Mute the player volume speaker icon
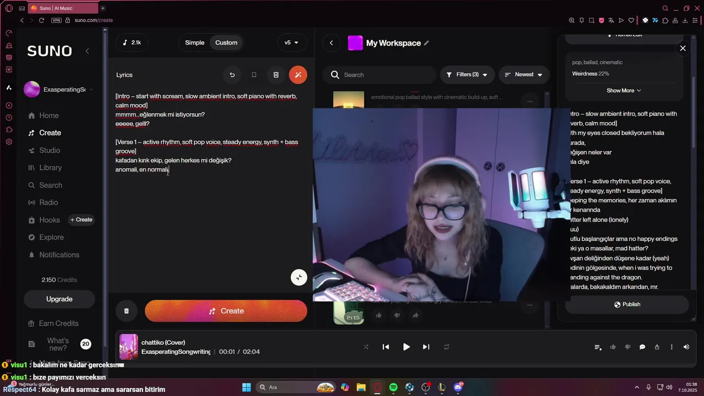The height and width of the screenshot is (396, 704). point(686,347)
